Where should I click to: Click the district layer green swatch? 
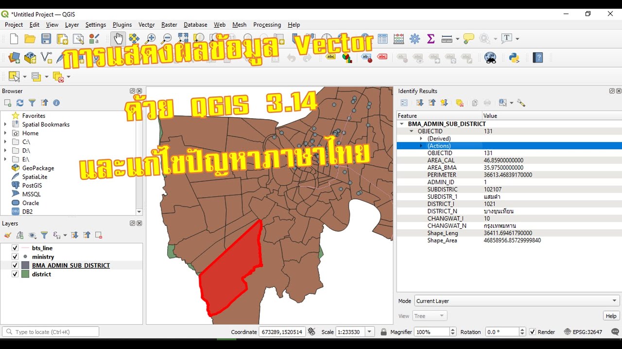point(25,274)
